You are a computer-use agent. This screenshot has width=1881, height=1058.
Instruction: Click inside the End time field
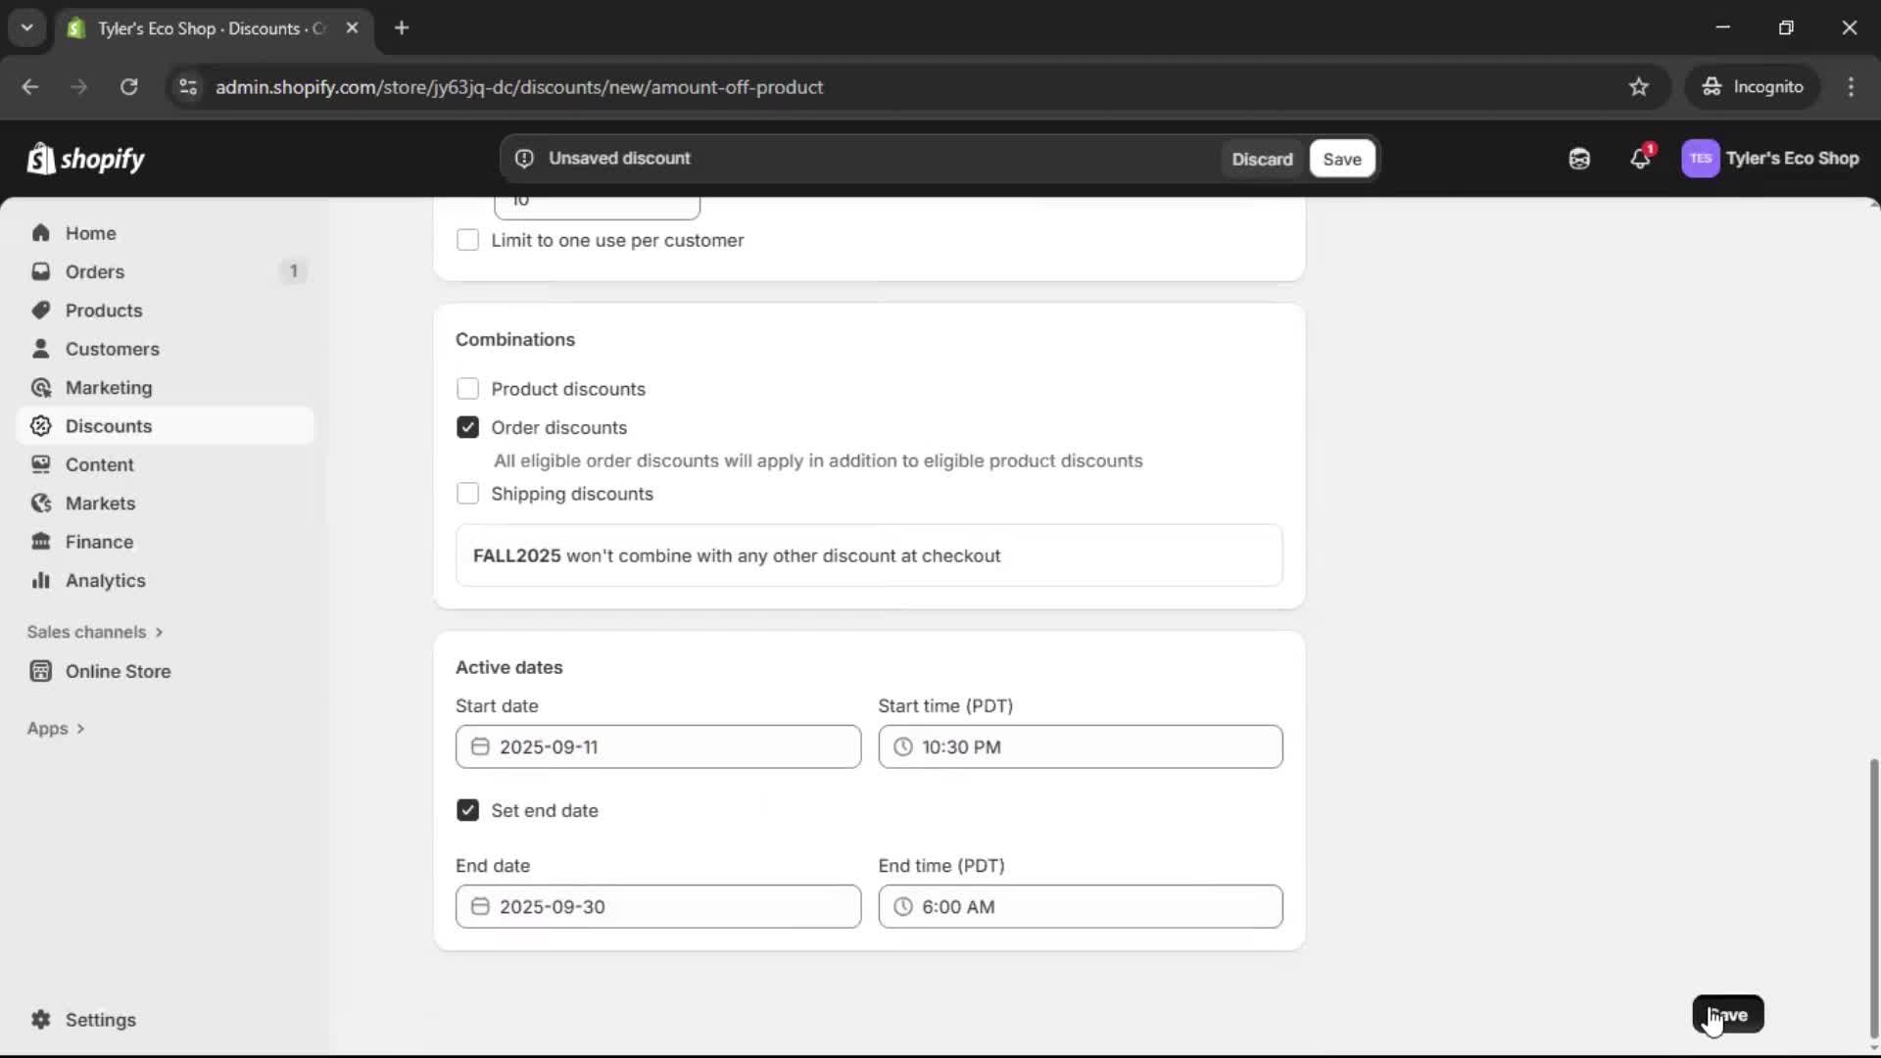[x=1078, y=906]
